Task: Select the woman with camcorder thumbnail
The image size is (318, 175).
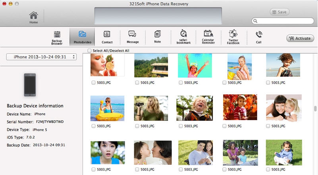Action: click(x=151, y=108)
